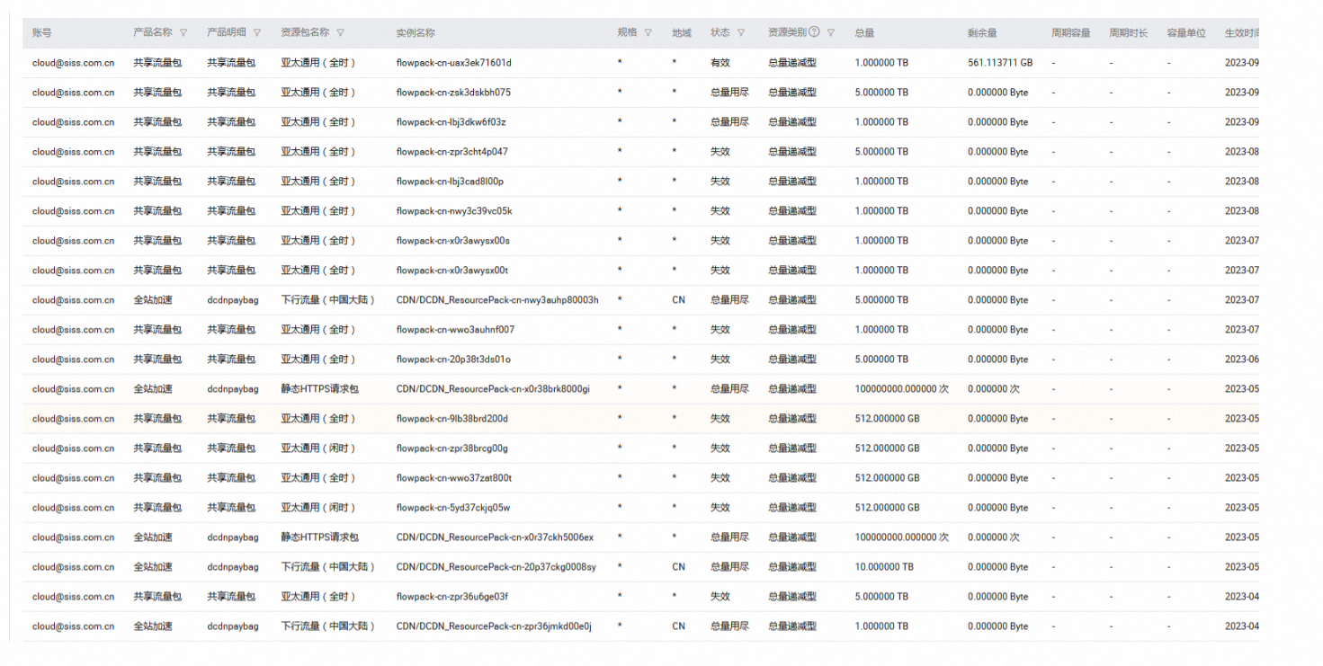Click the 总量 column header
Viewport: 1323px width, 666px height.
(864, 32)
